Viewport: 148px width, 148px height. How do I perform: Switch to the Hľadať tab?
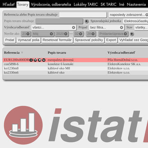click(9, 5)
